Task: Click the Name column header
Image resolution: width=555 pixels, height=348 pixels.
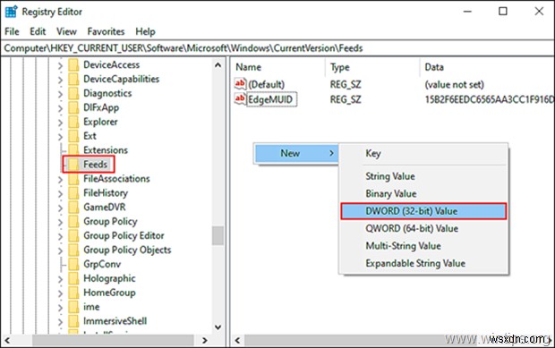Action: [x=278, y=67]
